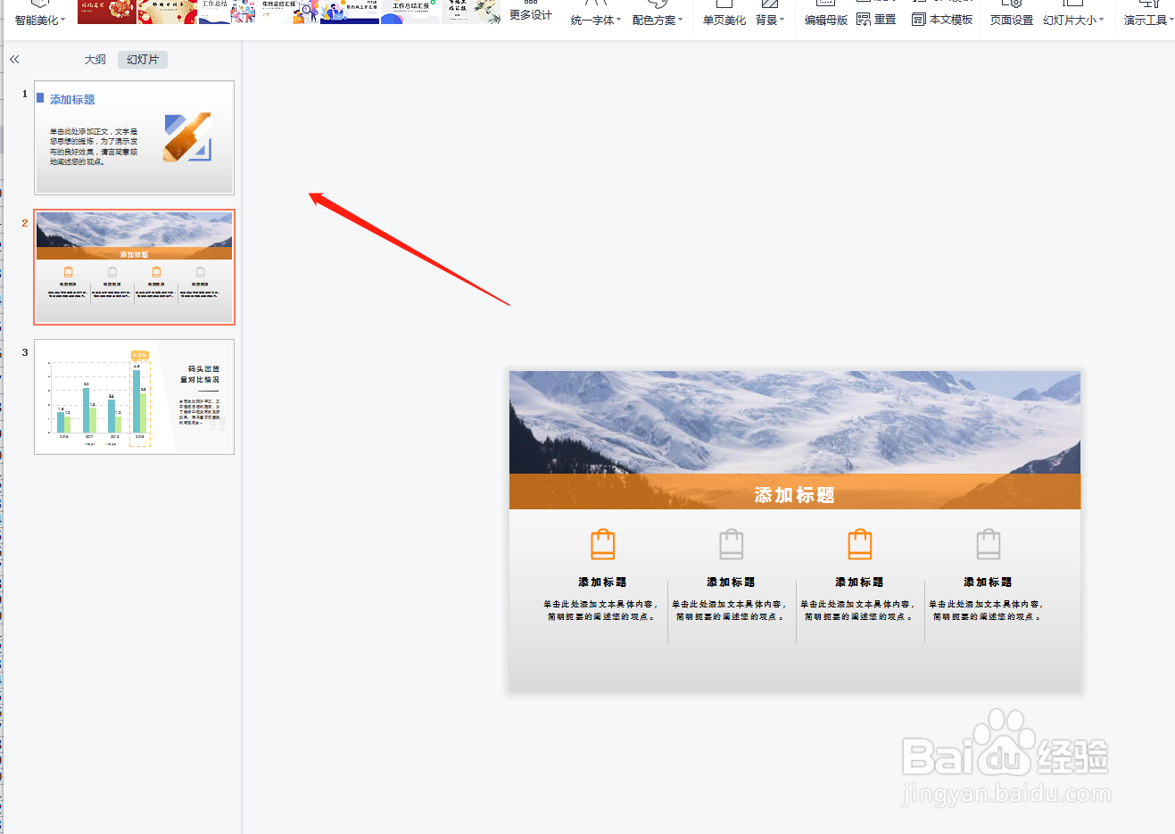Switch to the 大纲 outline tab

tap(95, 60)
